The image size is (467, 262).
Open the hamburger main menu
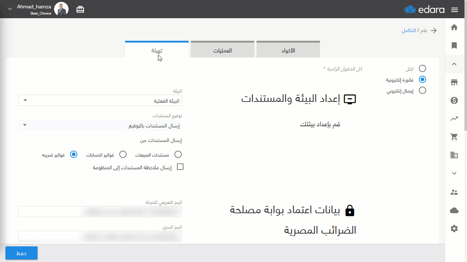[x=454, y=10]
